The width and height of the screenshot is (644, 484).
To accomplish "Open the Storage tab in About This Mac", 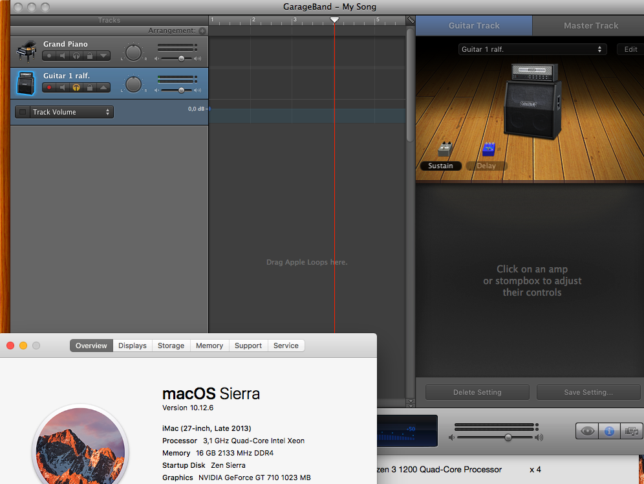I will [171, 346].
